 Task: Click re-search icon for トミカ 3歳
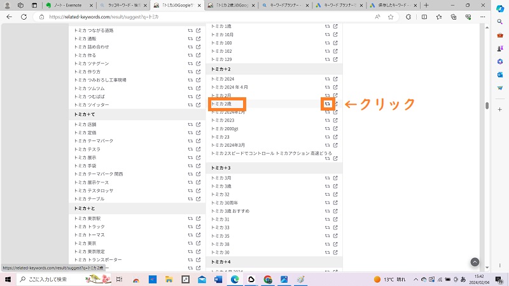tap(327, 186)
